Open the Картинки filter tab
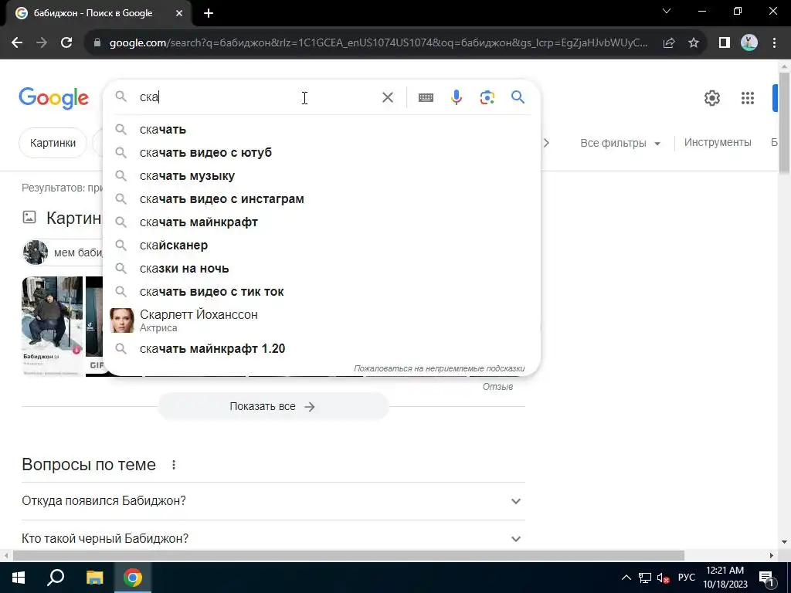The height and width of the screenshot is (593, 791). (53, 143)
